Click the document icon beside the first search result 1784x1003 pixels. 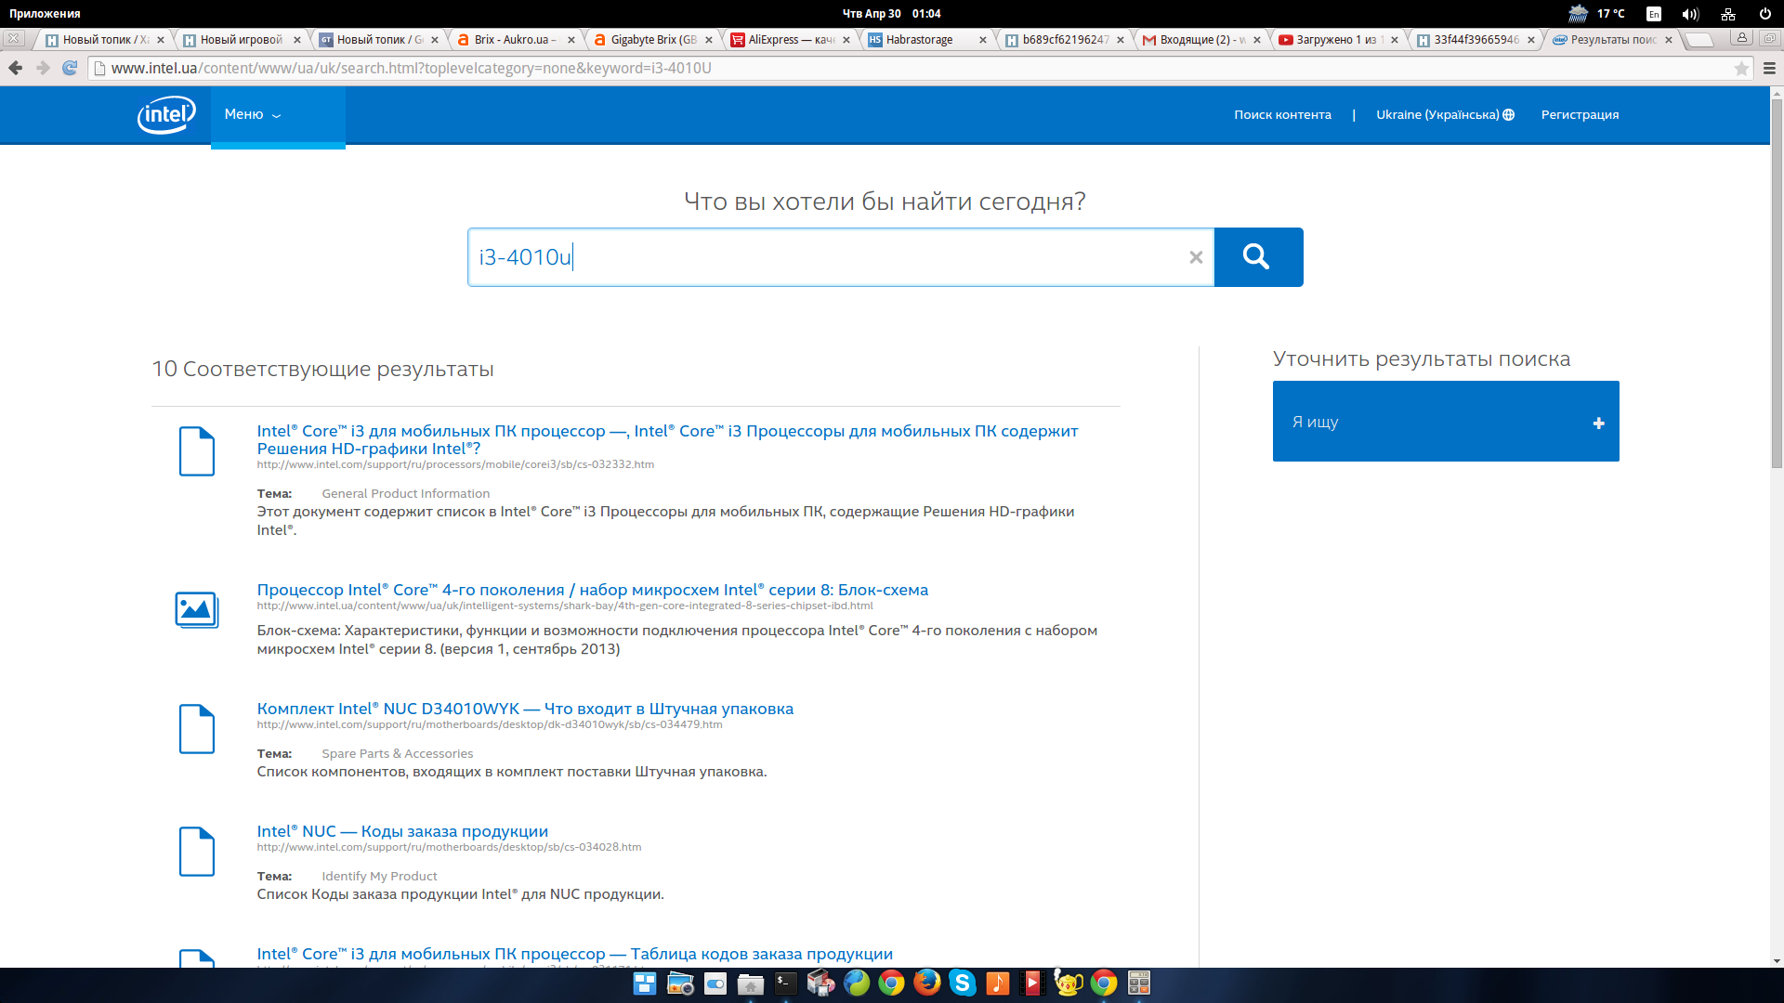tap(197, 451)
